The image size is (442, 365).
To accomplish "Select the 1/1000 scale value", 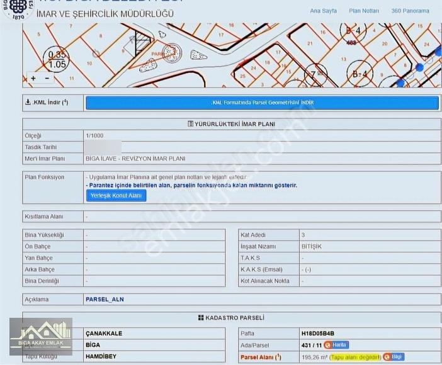I will 94,135.
